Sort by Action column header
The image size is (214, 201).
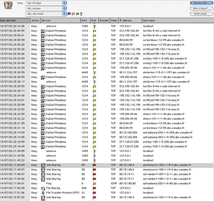[35, 21]
